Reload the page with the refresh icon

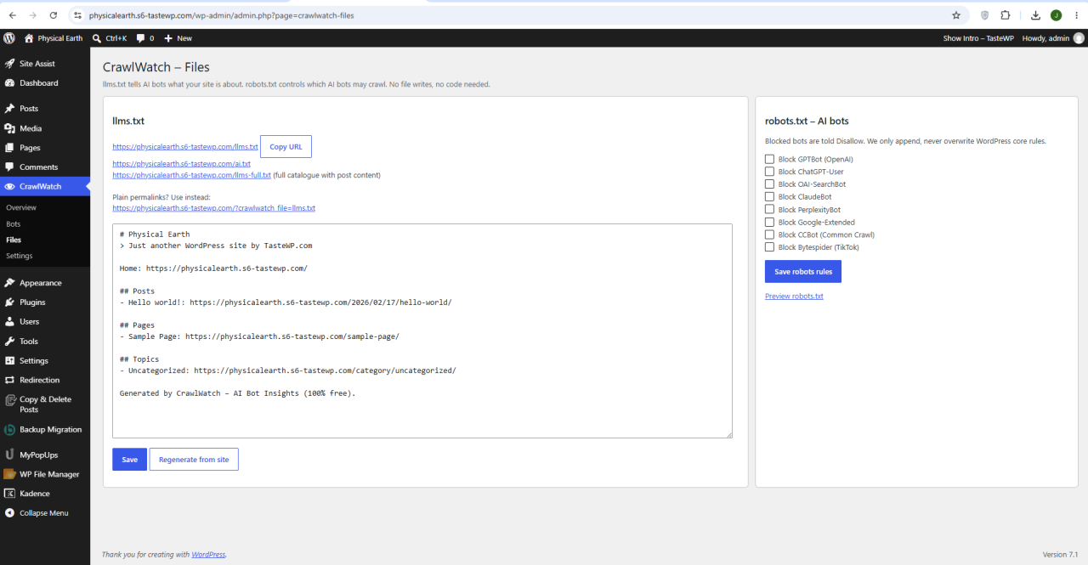[x=54, y=15]
